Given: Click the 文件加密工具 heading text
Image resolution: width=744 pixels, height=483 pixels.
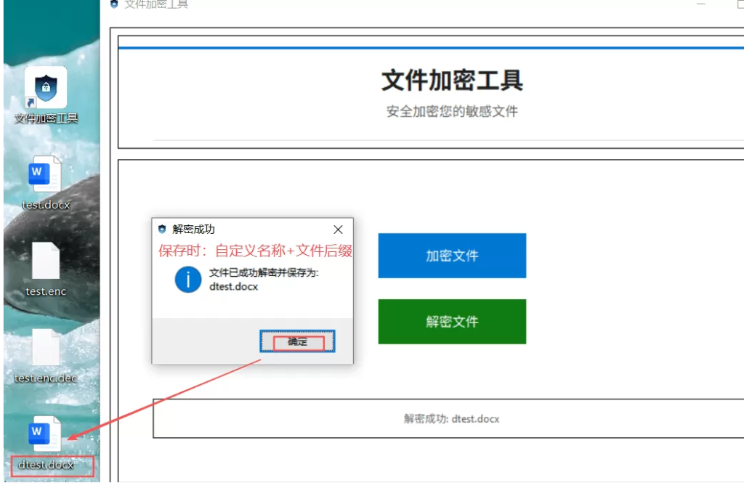Looking at the screenshot, I should [452, 80].
